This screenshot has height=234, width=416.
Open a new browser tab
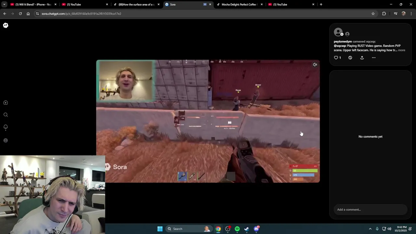pyautogui.click(x=321, y=5)
